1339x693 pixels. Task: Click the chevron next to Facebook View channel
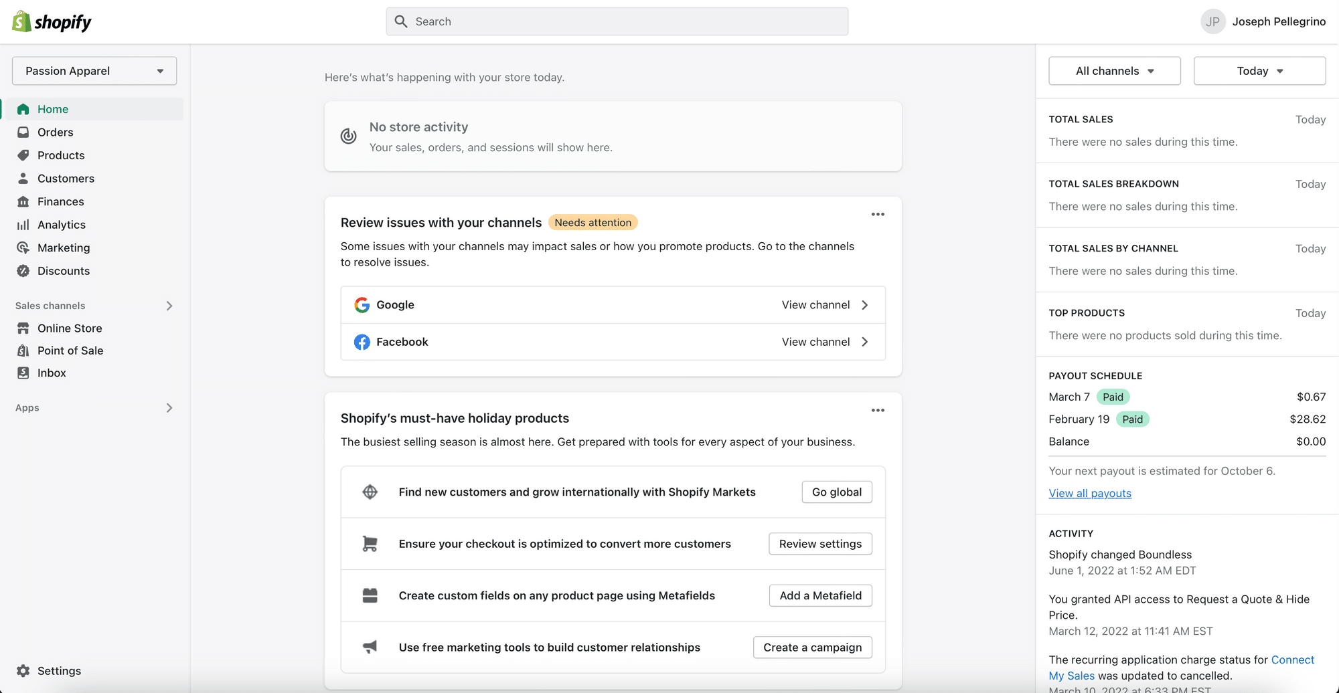pos(865,342)
